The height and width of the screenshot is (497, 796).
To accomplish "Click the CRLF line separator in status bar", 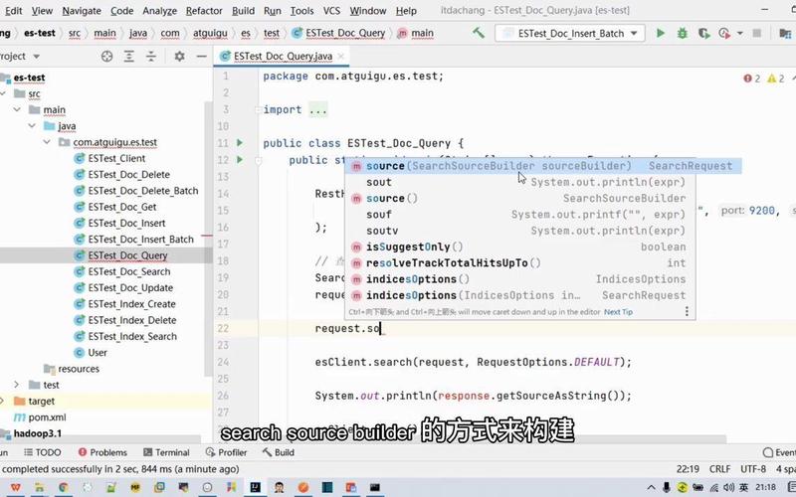I will point(719,469).
